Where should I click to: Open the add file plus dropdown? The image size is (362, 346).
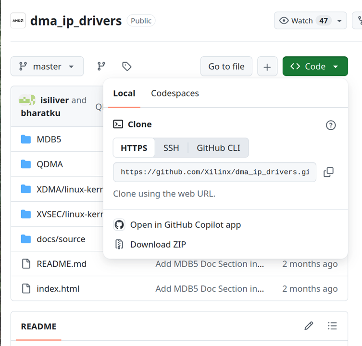click(x=267, y=66)
